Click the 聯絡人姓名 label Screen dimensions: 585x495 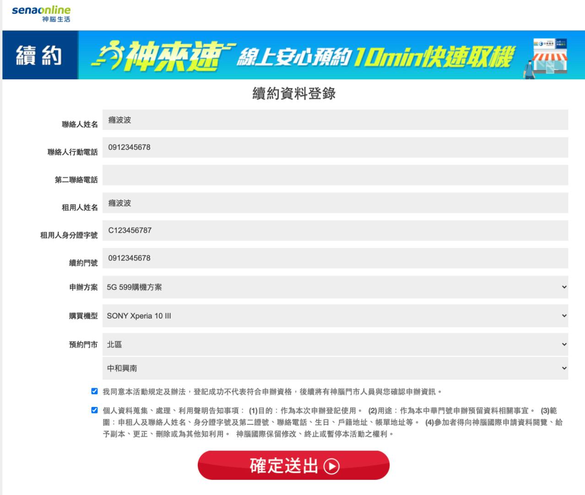tap(80, 124)
